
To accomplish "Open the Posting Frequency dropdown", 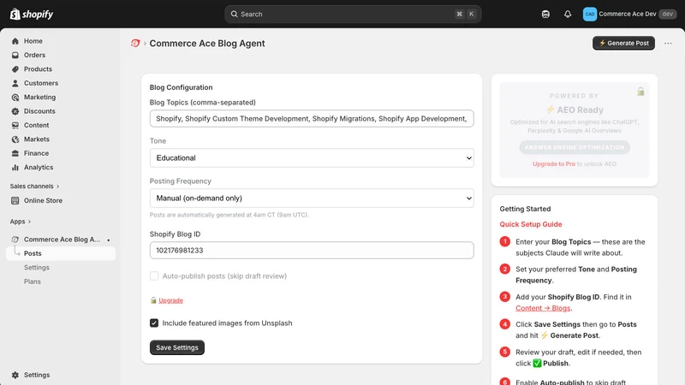I will click(312, 198).
